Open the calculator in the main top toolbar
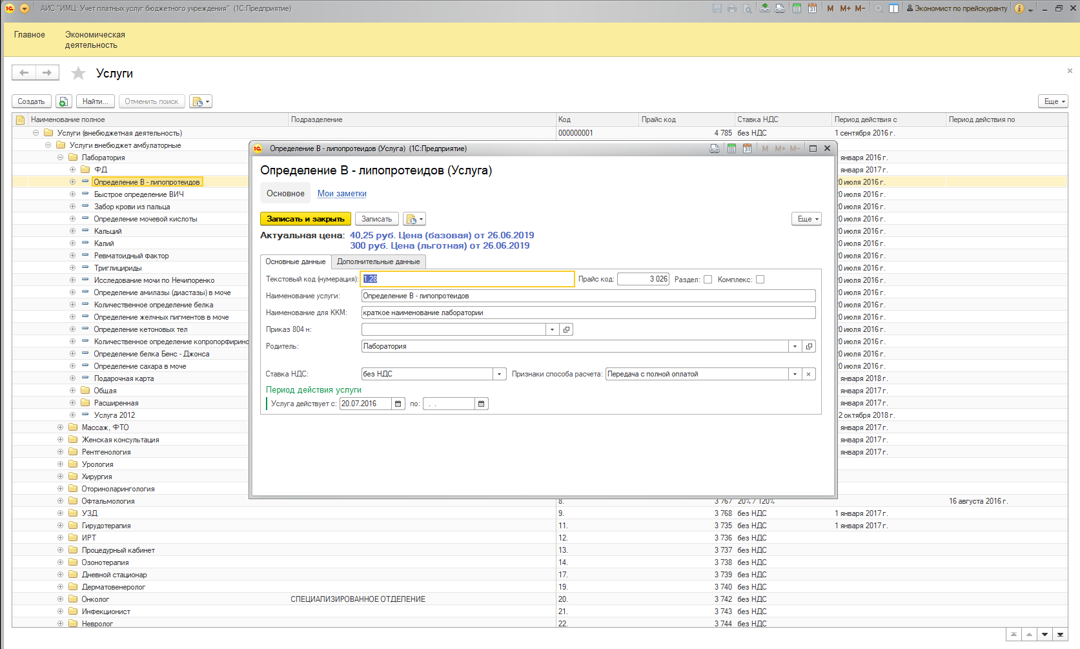This screenshot has width=1080, height=649. tap(797, 8)
